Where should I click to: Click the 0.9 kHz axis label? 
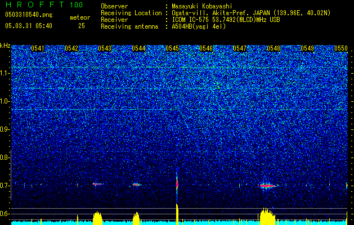pyautogui.click(x=5, y=129)
